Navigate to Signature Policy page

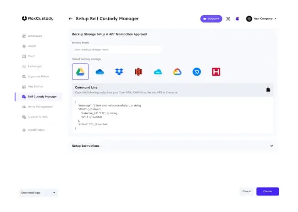point(38,76)
